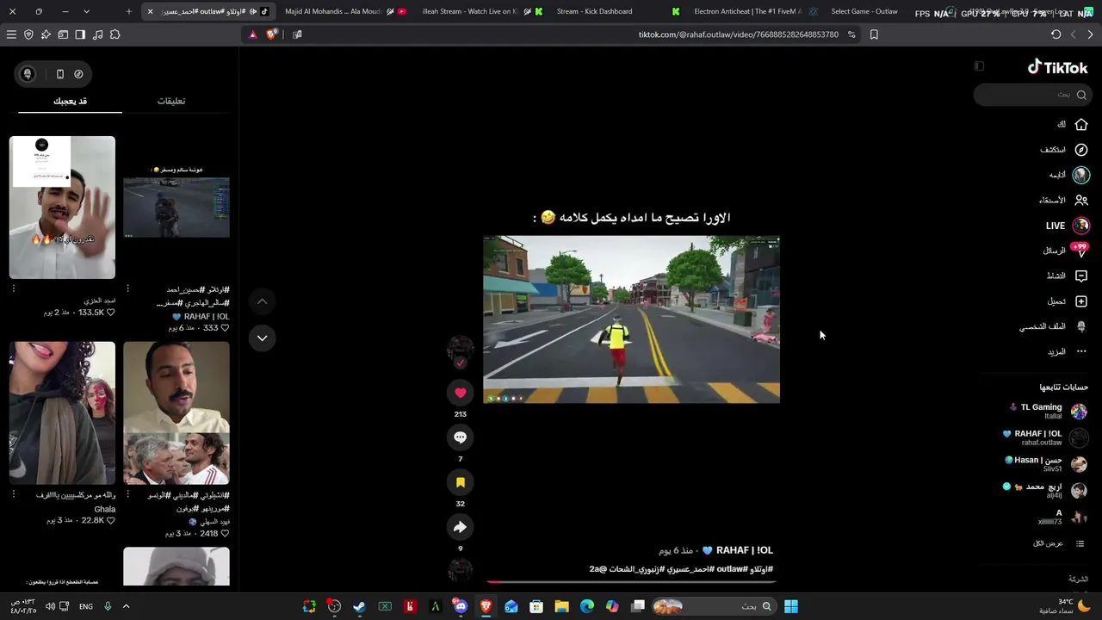This screenshot has height=620, width=1102.
Task: Switch to the تعليقات (comments) tab
Action: (x=171, y=101)
